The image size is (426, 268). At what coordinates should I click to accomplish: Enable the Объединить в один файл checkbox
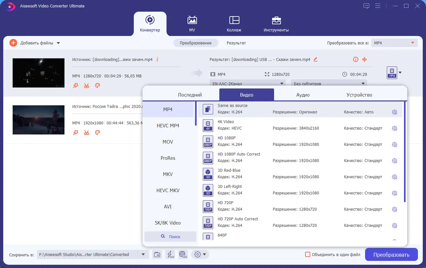pos(307,254)
